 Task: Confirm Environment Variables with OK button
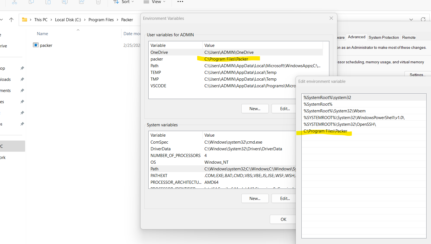(x=283, y=219)
